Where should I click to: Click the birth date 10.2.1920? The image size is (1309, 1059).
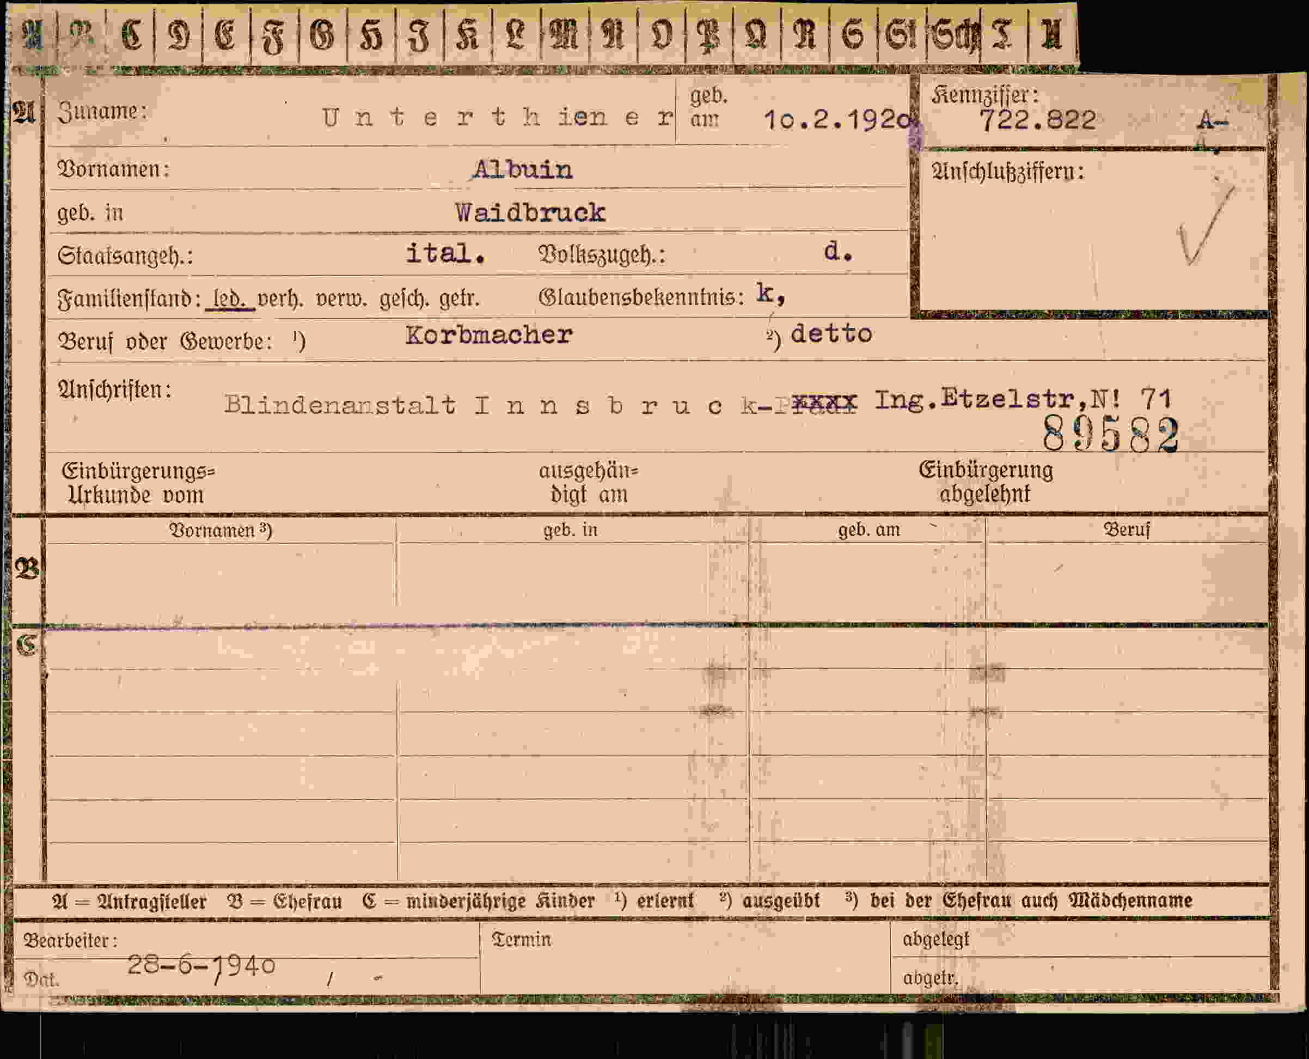(x=837, y=120)
